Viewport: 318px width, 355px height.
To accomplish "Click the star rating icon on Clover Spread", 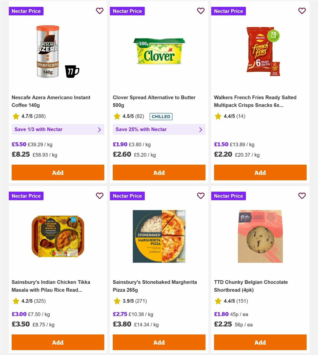I will click(117, 116).
